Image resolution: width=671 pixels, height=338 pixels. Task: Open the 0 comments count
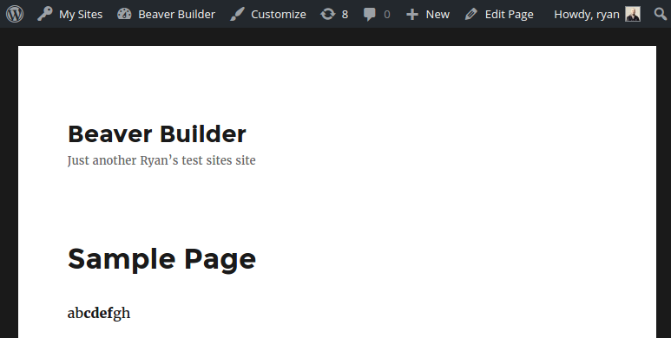click(387, 15)
